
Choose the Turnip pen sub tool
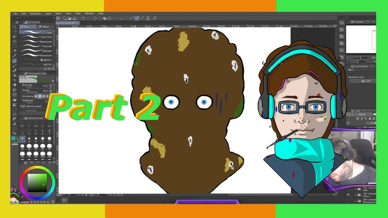coord(36,46)
